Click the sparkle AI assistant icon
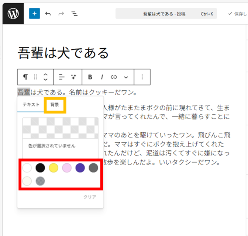This screenshot has width=248, height=236. tap(73, 77)
